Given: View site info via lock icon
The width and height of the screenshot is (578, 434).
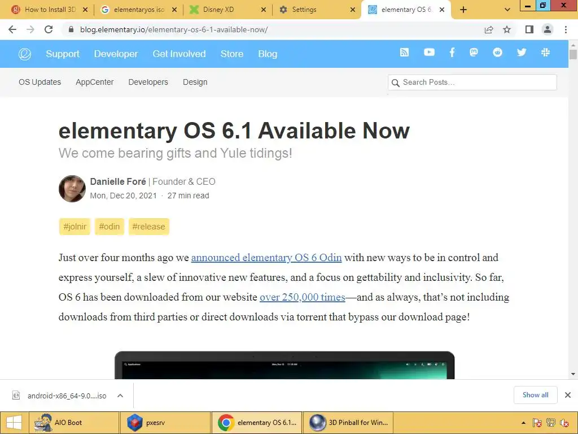Looking at the screenshot, I should pos(71,29).
